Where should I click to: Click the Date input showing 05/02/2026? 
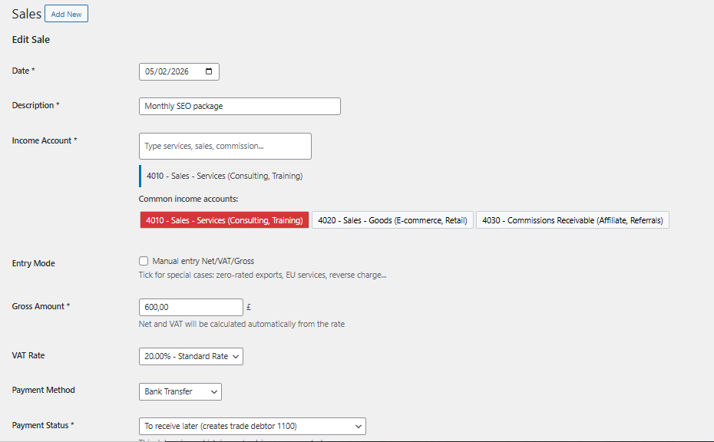point(173,71)
